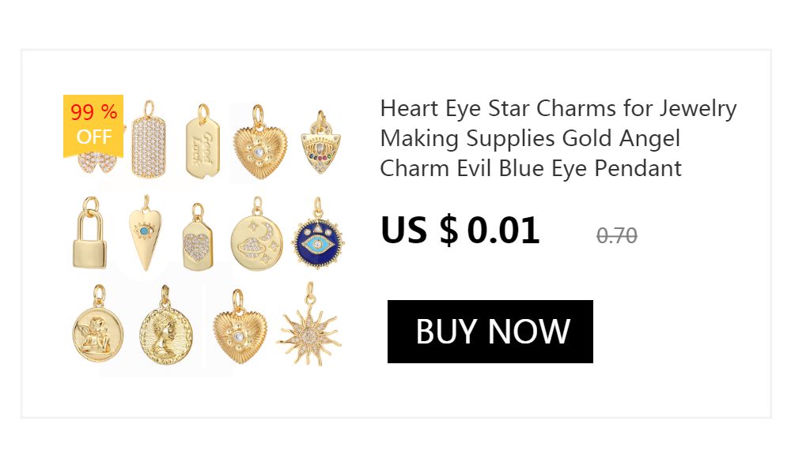Screen dimensions: 791x458
Task: Click the 99% OFF discount badge
Action: [x=93, y=126]
